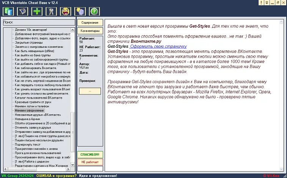Select Обойти ограничение в 20 сообщений item
The height and width of the screenshot is (178, 287).
coord(42,123)
